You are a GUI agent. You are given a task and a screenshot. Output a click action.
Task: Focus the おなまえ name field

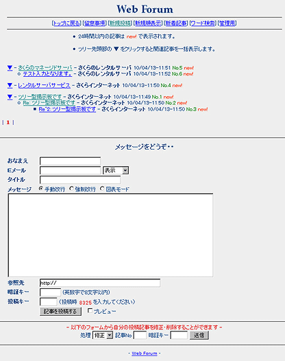click(70, 161)
